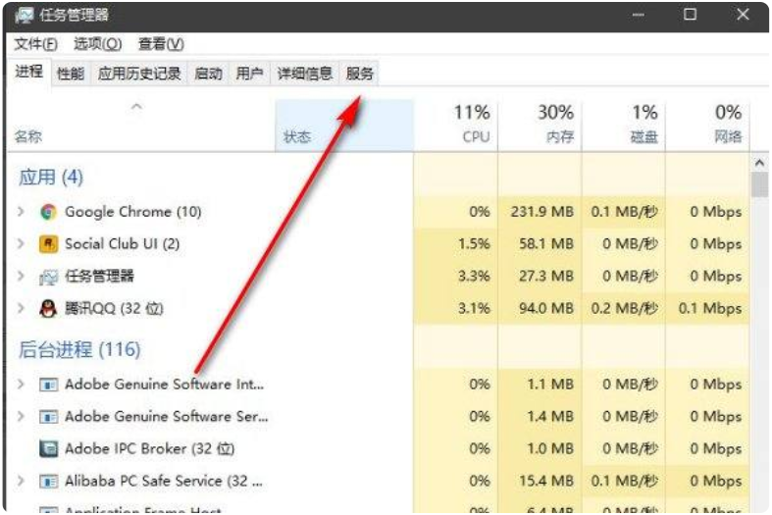
Task: Switch to the 性能 tab
Action: tap(71, 74)
